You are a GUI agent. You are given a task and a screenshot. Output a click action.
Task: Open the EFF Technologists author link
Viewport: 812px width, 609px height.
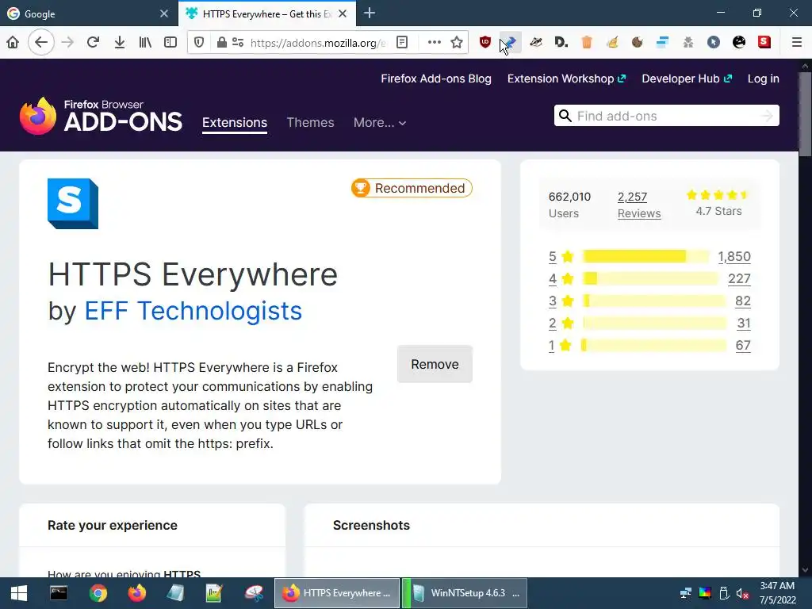tap(193, 311)
